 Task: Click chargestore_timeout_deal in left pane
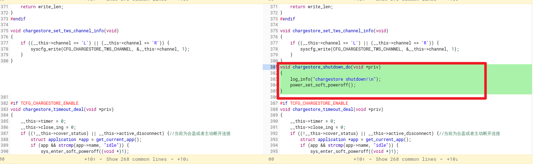(x=53, y=109)
